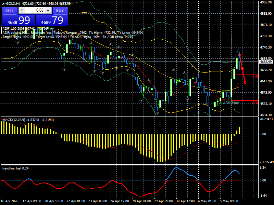Image resolution: width=274 pixels, height=205 pixels.
Task: Click the BUY one-click trading button
Action: 60,11
